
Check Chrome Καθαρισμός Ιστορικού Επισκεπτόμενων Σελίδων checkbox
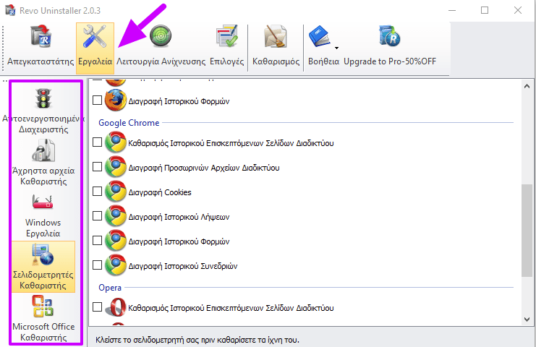click(x=98, y=142)
